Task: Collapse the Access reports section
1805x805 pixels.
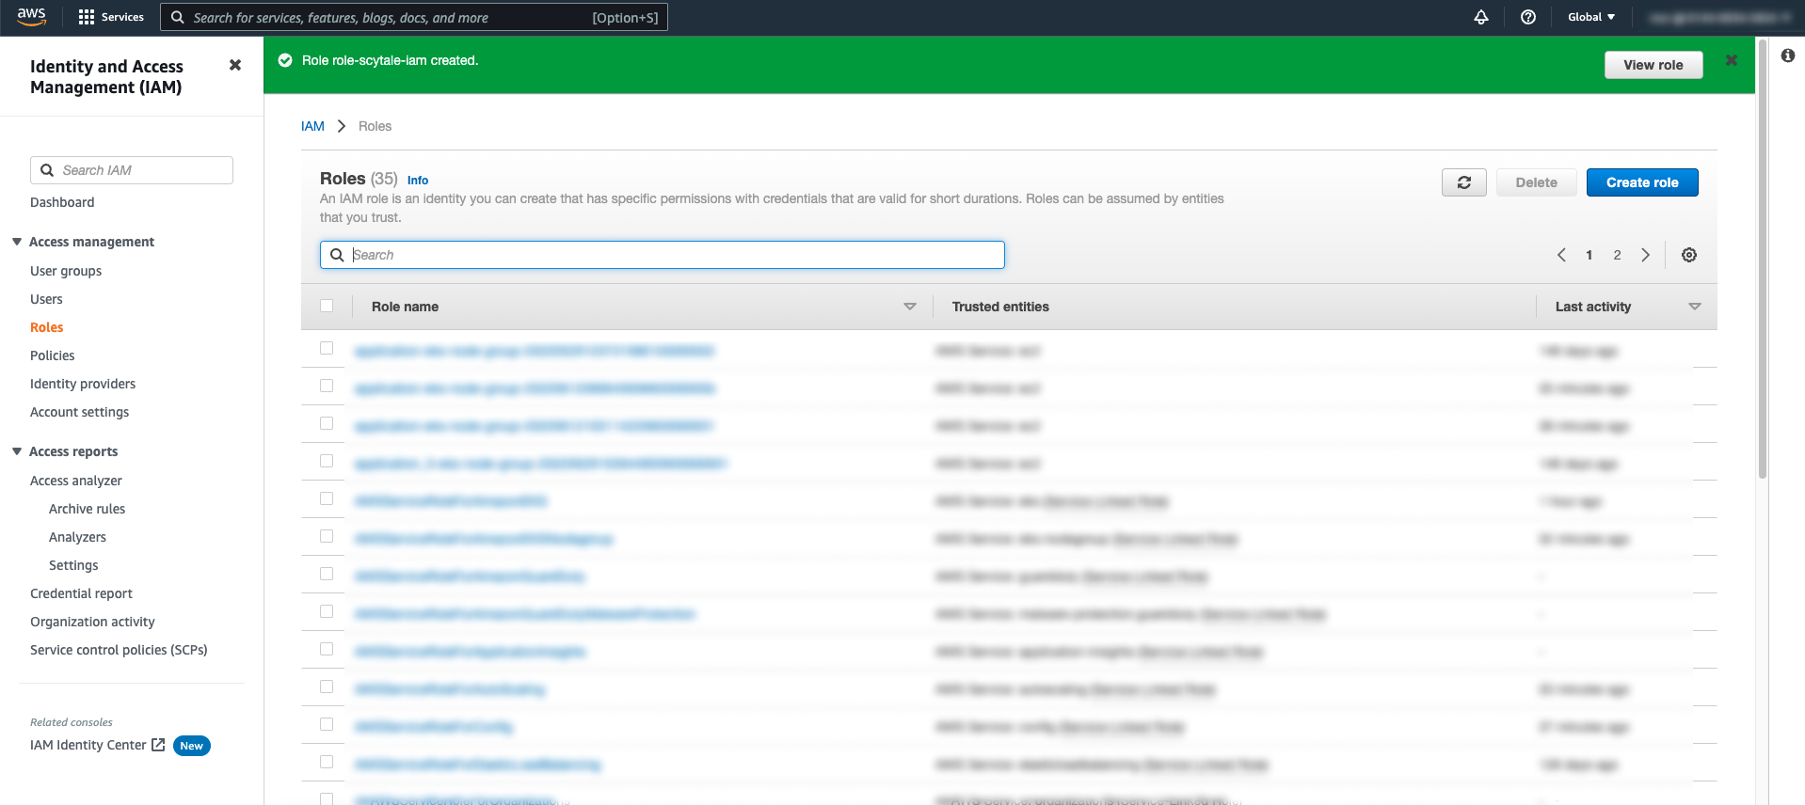Action: [x=17, y=451]
